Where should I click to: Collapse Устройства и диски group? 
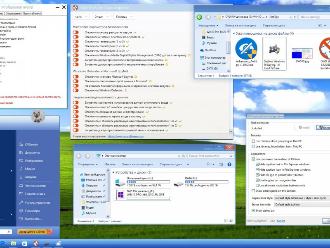113,172
